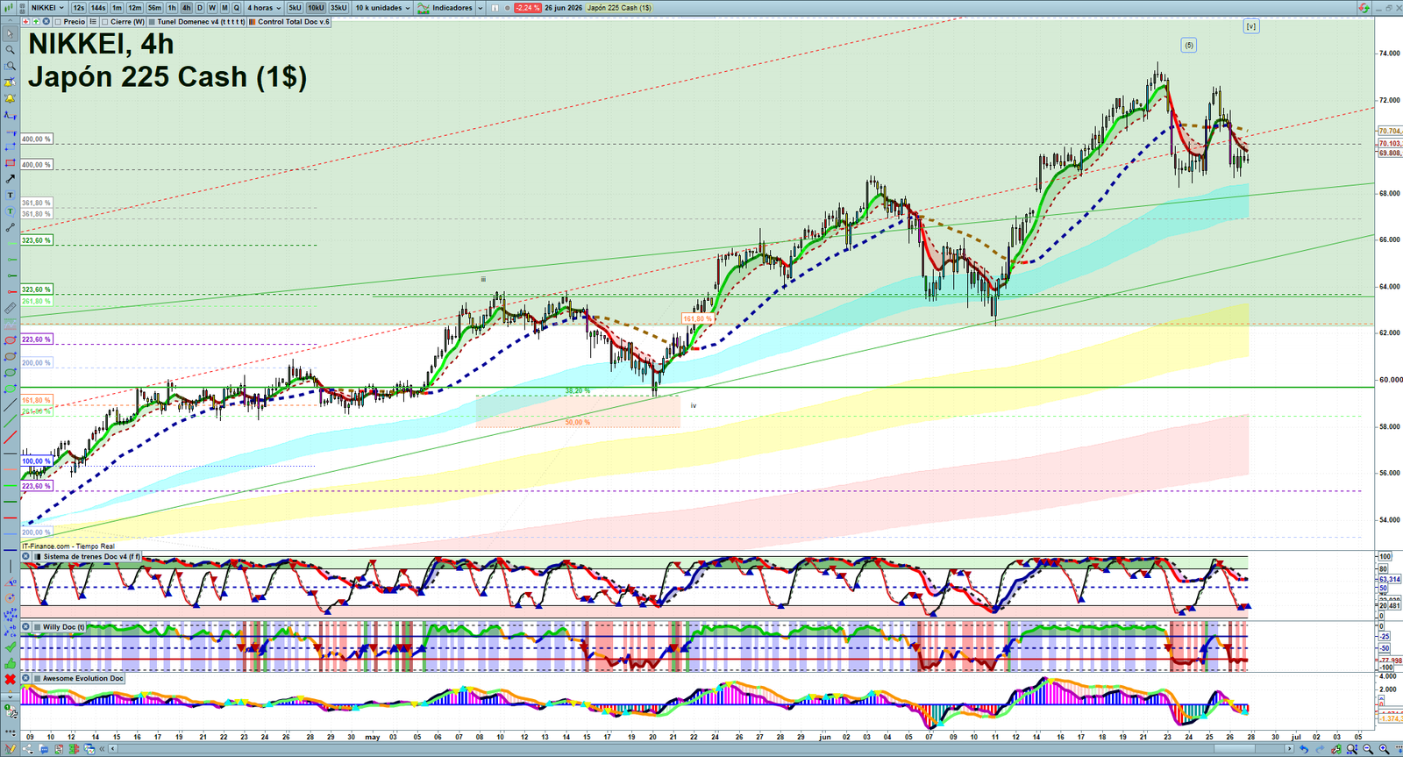Expand the Indicadores dropdown arrow

pyautogui.click(x=480, y=8)
